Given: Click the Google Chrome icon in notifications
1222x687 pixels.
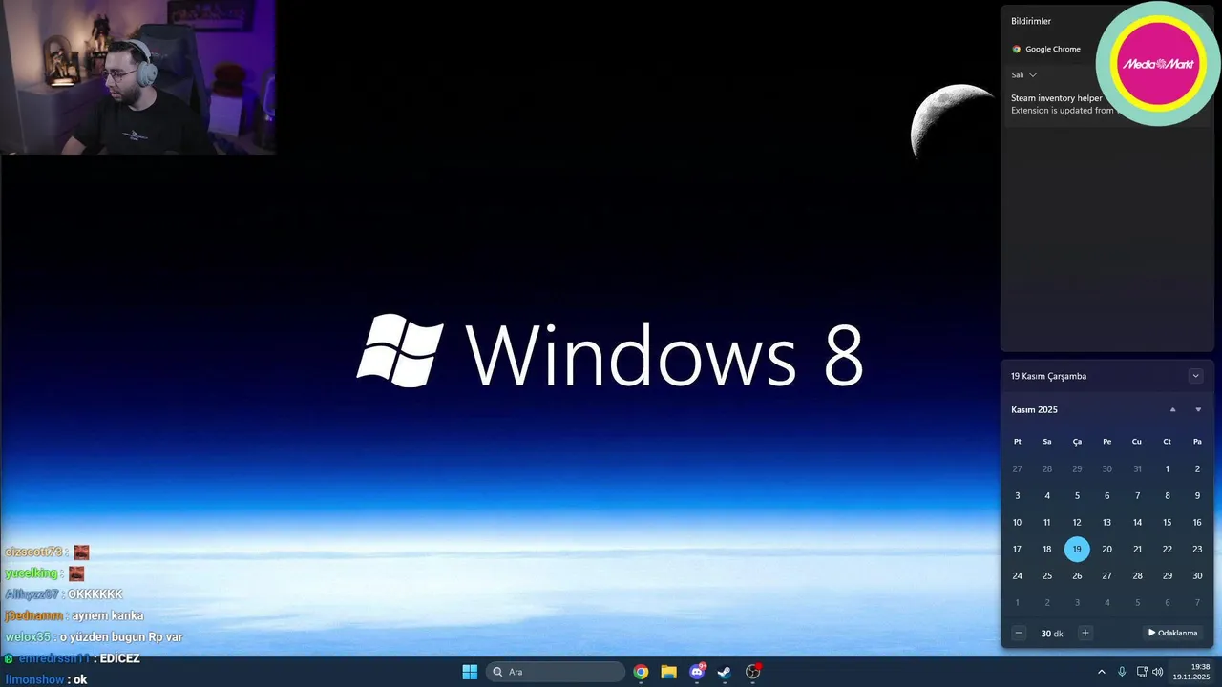Looking at the screenshot, I should (1017, 49).
